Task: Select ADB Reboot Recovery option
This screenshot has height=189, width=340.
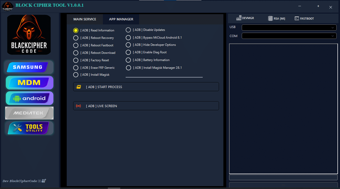Action: click(x=76, y=38)
